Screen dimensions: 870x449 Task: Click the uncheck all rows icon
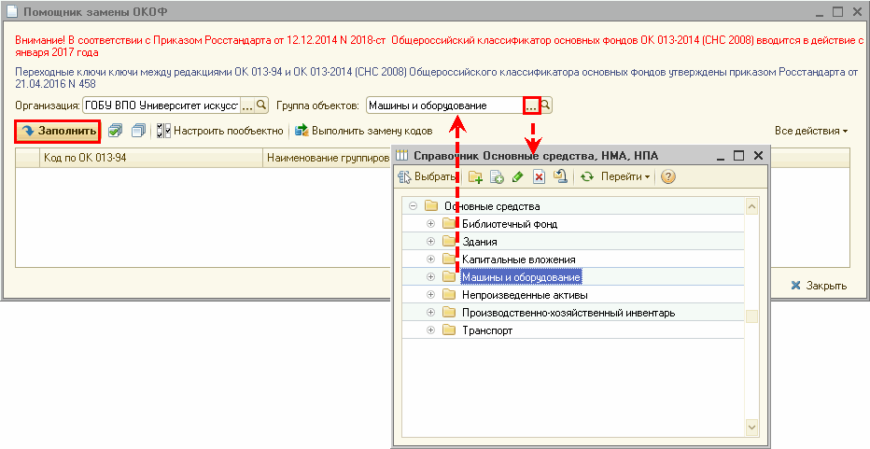pyautogui.click(x=137, y=131)
